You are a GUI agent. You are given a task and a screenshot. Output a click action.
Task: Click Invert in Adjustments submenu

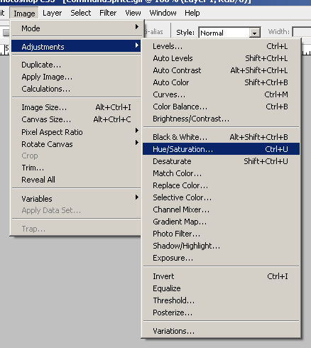point(221,276)
